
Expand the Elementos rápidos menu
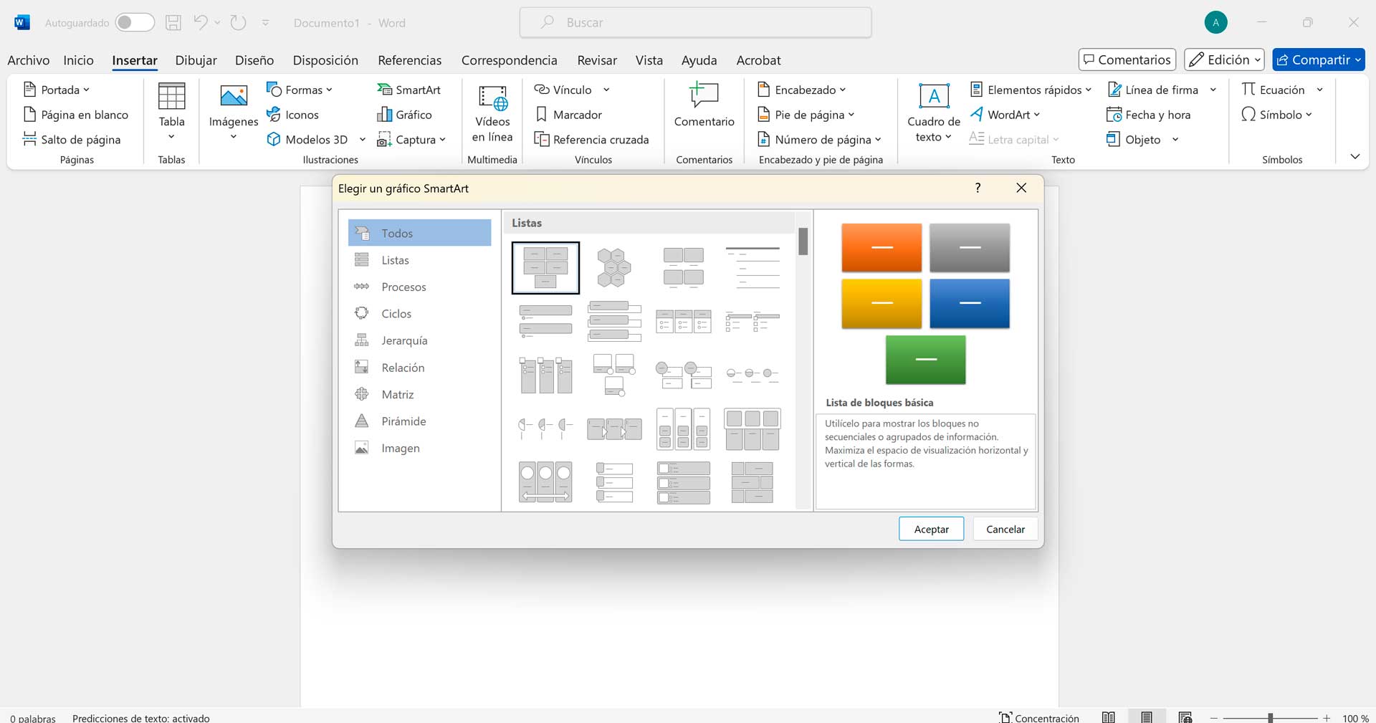[x=1088, y=90]
